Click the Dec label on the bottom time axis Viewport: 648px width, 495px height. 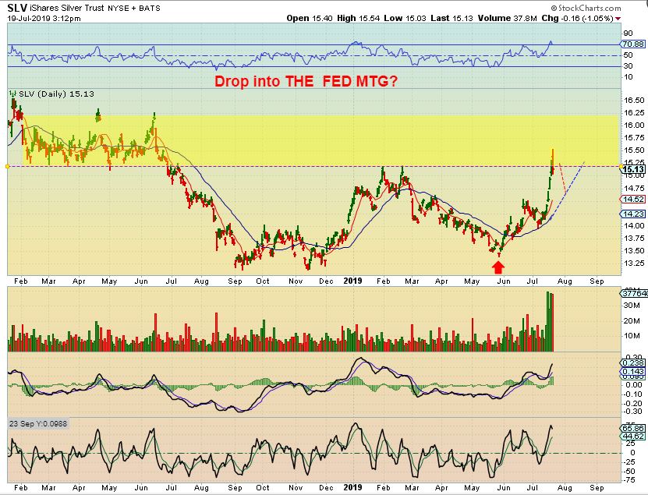pyautogui.click(x=326, y=487)
